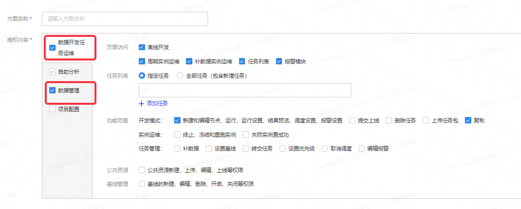Click the 功能范围 section label
The width and height of the screenshot is (521, 209).
pyautogui.click(x=117, y=120)
